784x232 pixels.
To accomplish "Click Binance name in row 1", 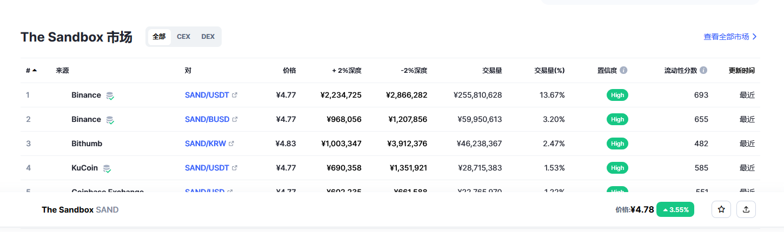I will tap(86, 95).
